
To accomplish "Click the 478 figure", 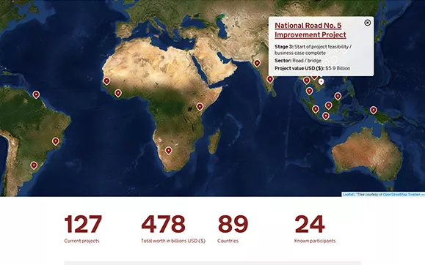I will coord(163,224).
